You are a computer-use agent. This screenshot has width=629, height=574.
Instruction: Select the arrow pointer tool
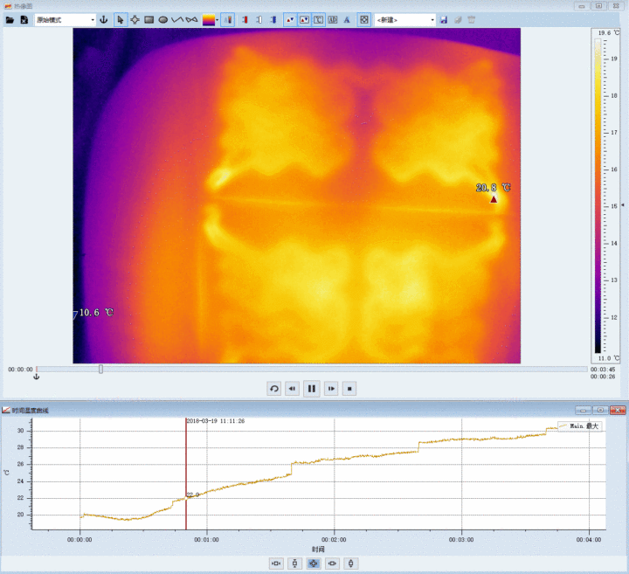coord(121,19)
